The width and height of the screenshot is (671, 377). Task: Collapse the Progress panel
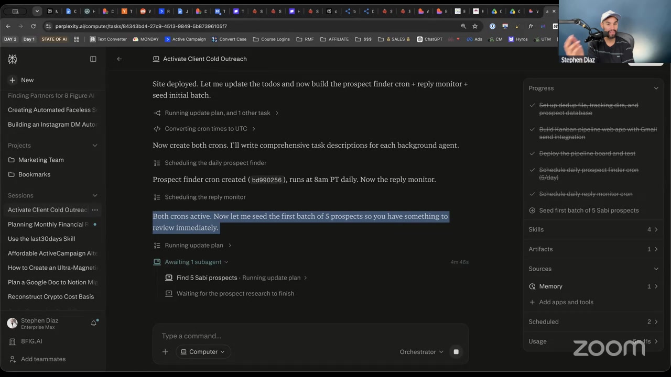click(656, 88)
